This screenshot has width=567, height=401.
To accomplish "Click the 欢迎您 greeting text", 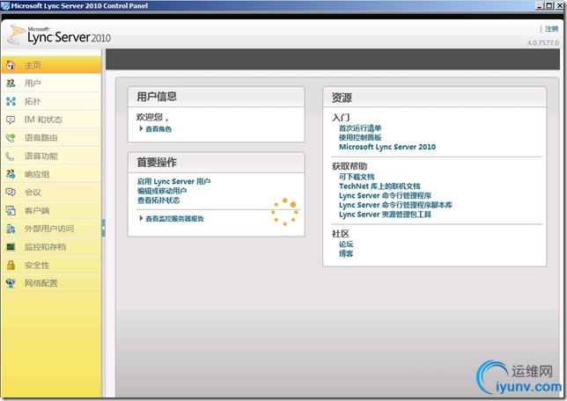I will pos(151,117).
